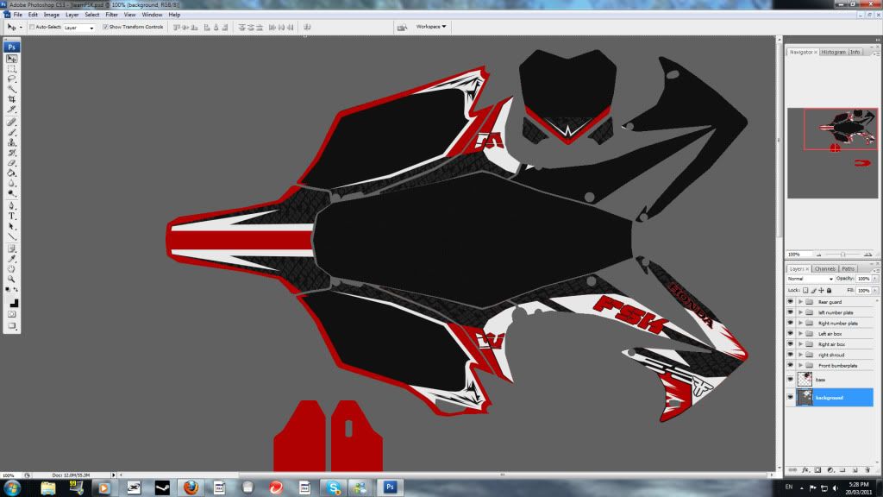
Task: Add a layer style with fx button
Action: [805, 470]
